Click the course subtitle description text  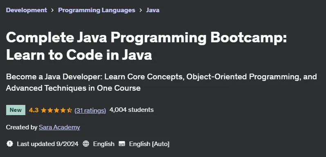[161, 82]
